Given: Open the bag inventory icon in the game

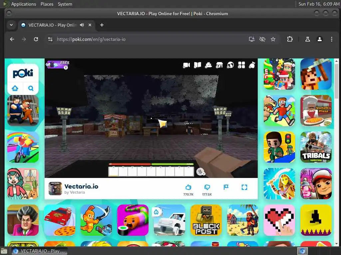Looking at the screenshot, I should (x=252, y=65).
